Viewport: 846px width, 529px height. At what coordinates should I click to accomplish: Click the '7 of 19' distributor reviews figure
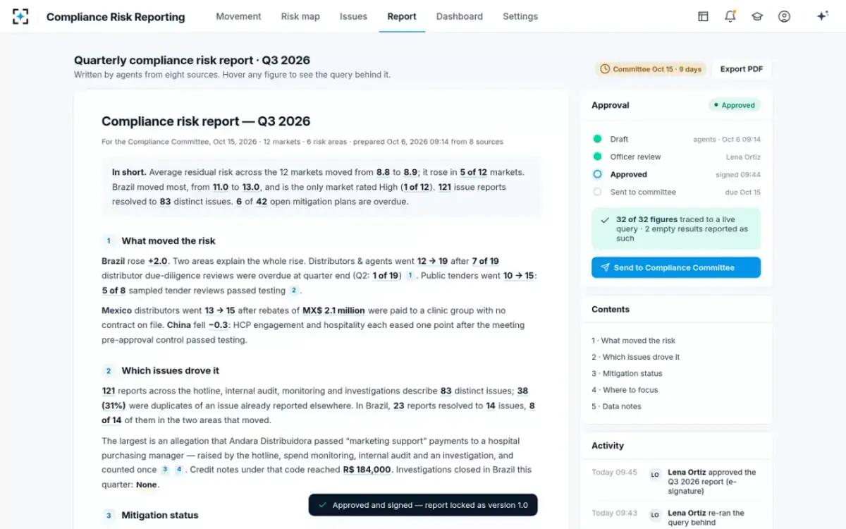(485, 261)
